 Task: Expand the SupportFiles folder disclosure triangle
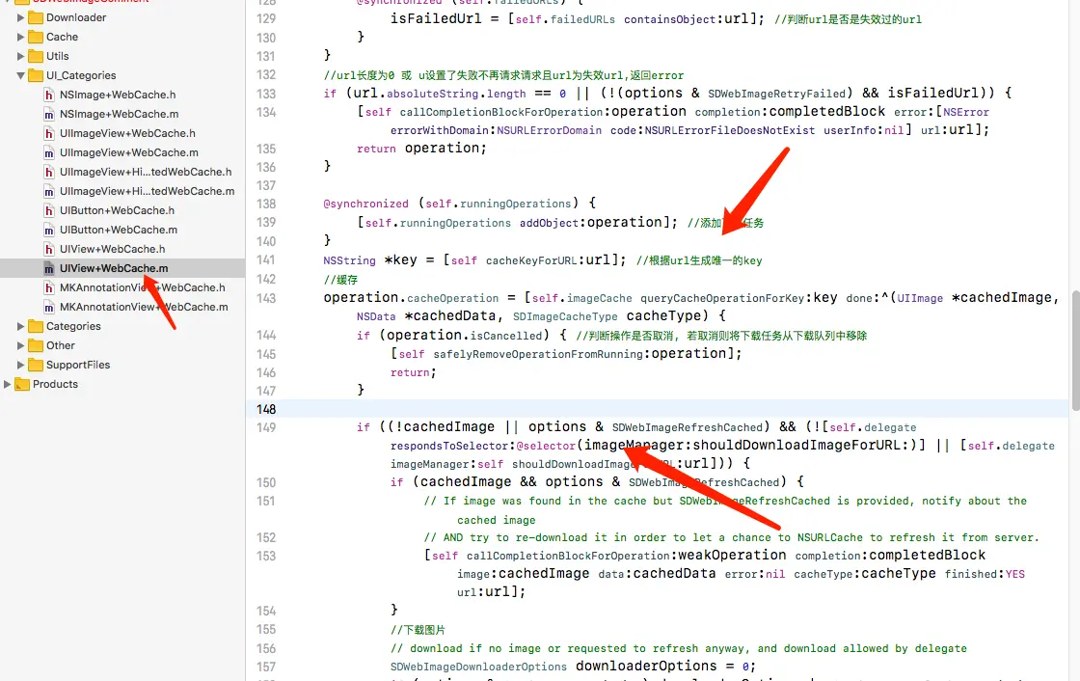coord(20,365)
